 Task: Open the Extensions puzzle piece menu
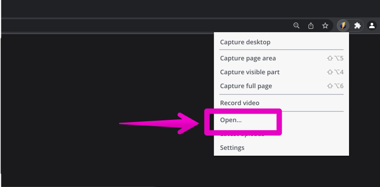(358, 25)
